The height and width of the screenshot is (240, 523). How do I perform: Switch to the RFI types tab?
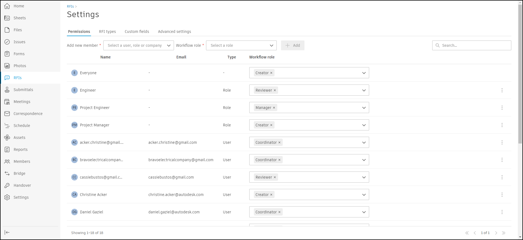(107, 32)
